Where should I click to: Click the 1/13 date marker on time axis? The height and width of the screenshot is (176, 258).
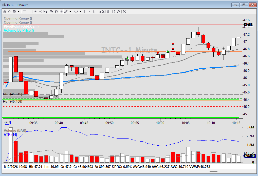click(x=7, y=123)
